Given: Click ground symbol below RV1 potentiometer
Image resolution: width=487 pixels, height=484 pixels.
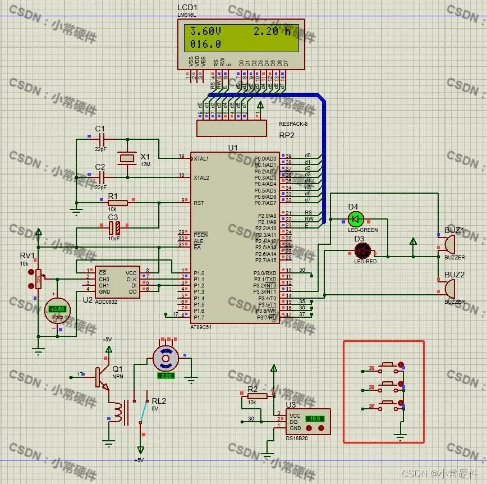Looking at the screenshot, I should pyautogui.click(x=38, y=351).
